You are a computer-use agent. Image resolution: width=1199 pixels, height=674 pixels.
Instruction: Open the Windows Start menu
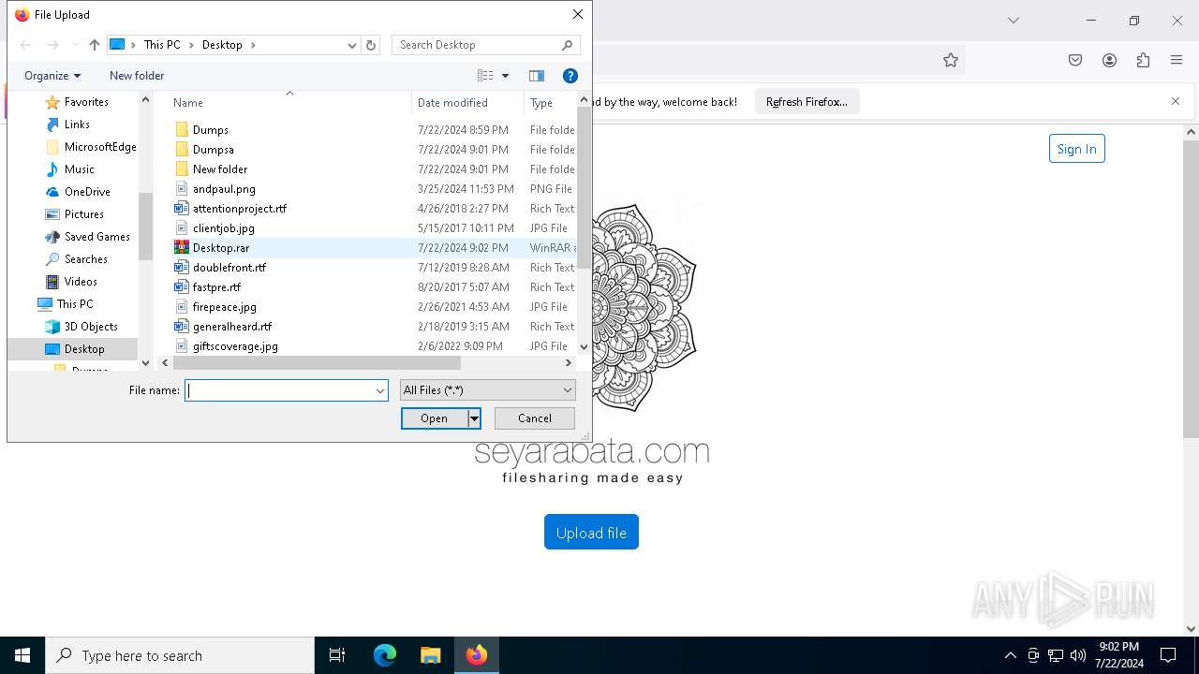(x=22, y=655)
